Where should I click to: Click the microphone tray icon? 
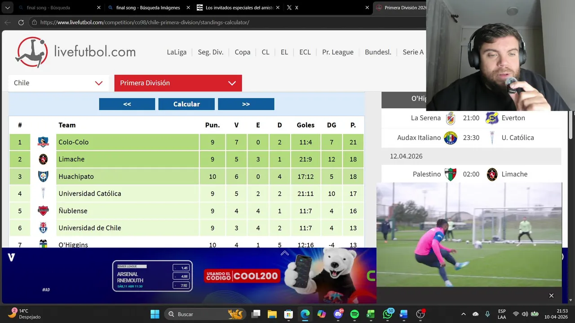487,314
